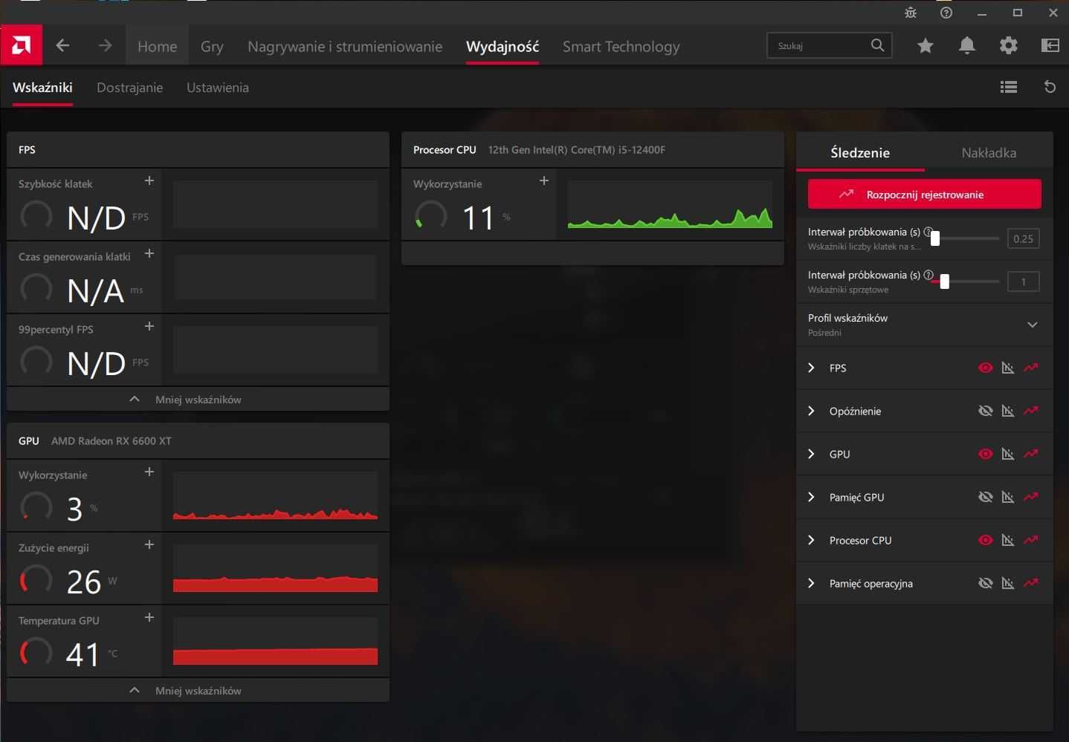Expand the Pamięć operacyjna section
This screenshot has width=1069, height=742.
click(x=811, y=583)
